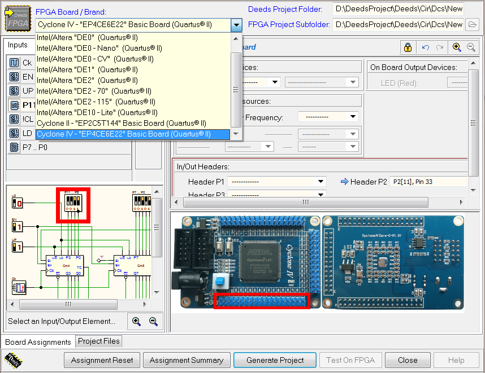Screen dimensions: 485x373
Task: Click the Generate Project button
Action: point(275,360)
